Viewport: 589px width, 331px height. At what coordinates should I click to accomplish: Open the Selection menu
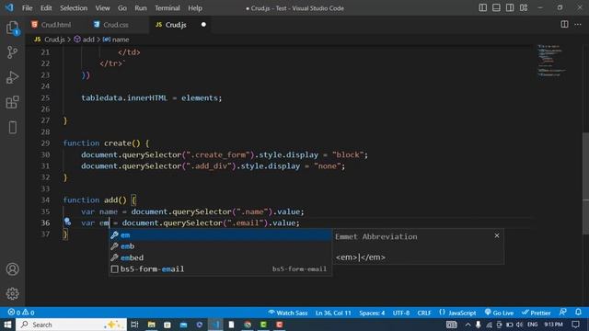point(74,8)
